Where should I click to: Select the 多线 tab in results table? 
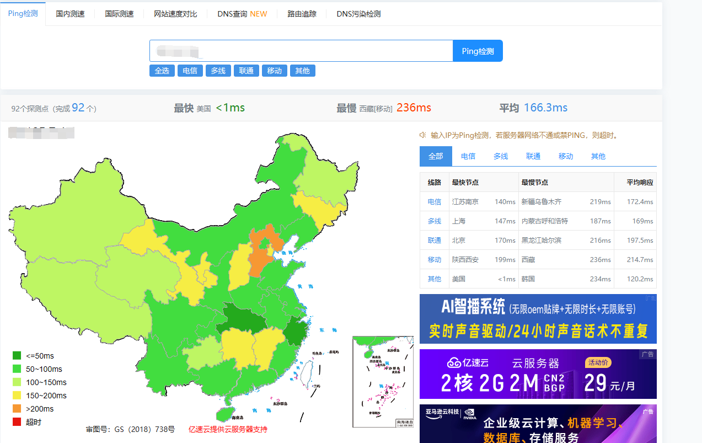pyautogui.click(x=501, y=156)
